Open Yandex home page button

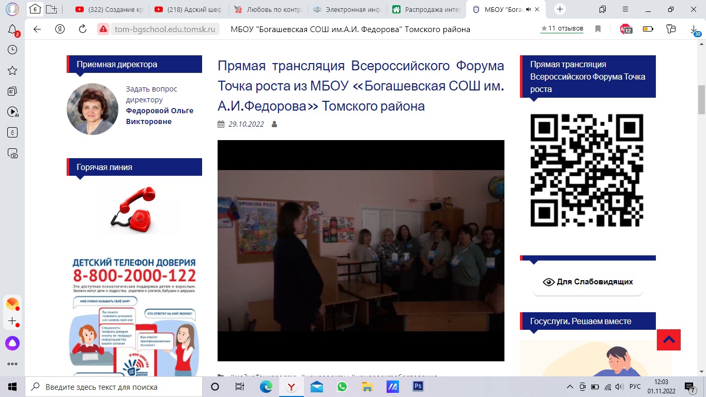(x=60, y=29)
